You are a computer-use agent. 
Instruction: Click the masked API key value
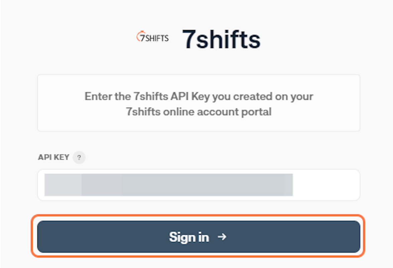point(168,185)
